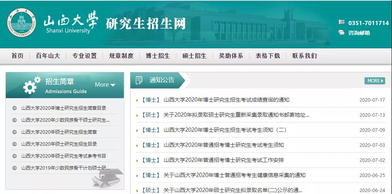Click the MORE button in notices panel

(x=374, y=81)
